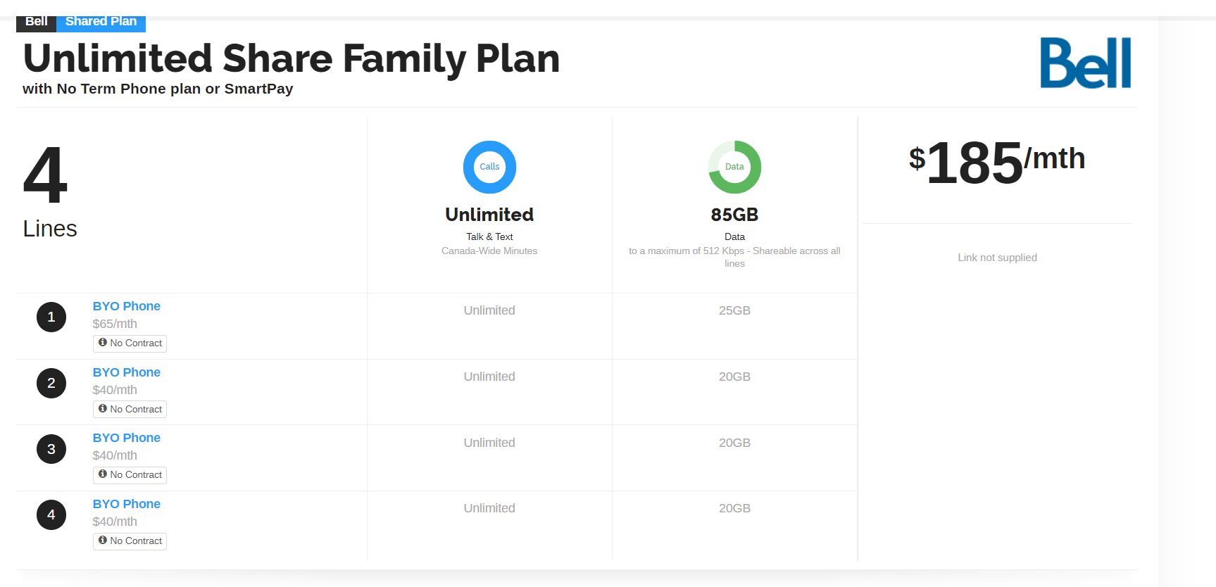Select the Shared Plan tag

[x=101, y=22]
